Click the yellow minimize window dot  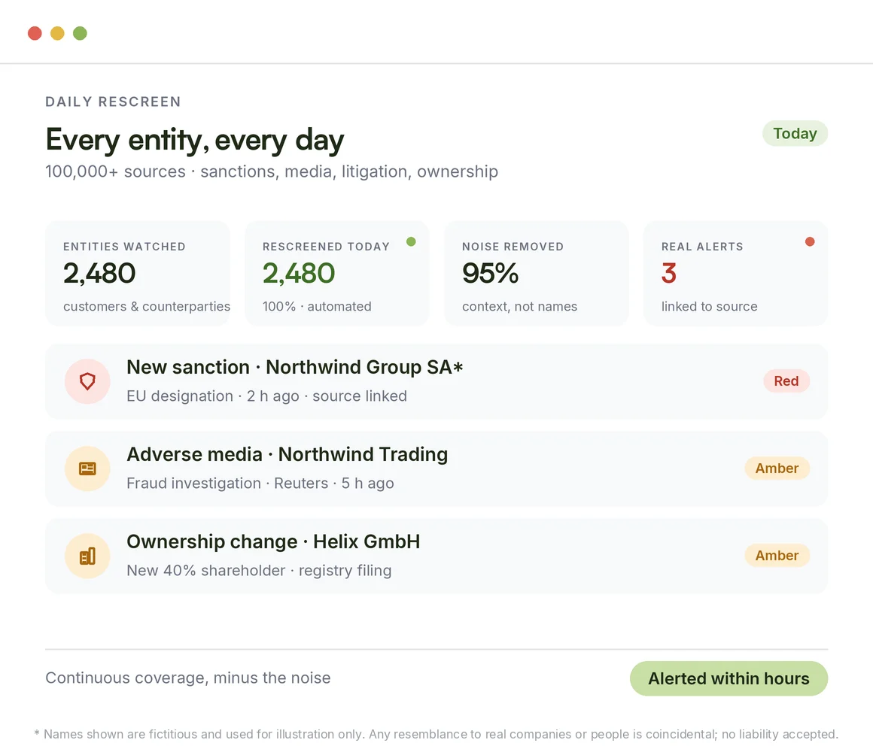pyautogui.click(x=57, y=33)
